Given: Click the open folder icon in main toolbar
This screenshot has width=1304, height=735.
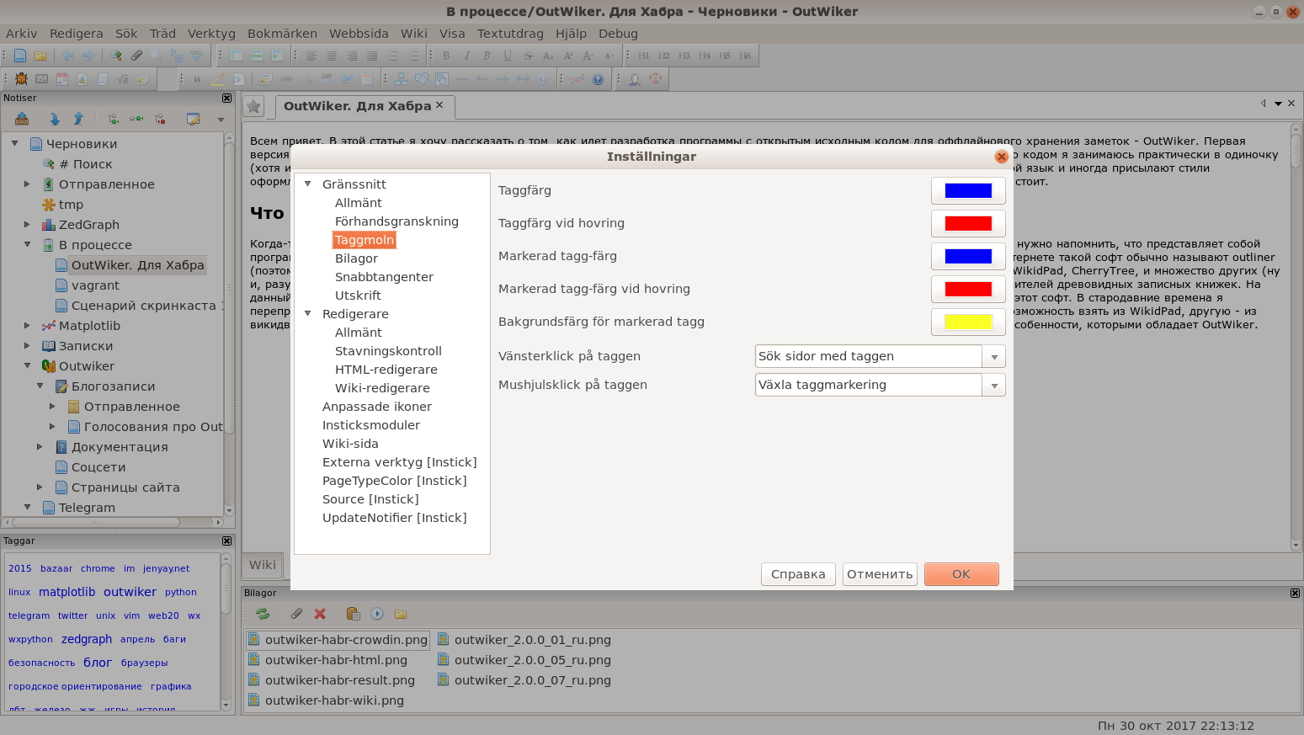Looking at the screenshot, I should 40,56.
